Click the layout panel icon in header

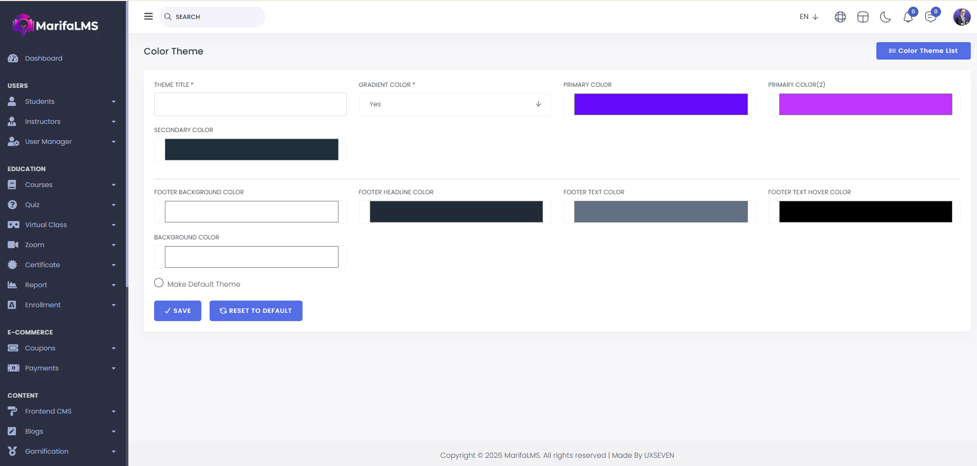862,17
